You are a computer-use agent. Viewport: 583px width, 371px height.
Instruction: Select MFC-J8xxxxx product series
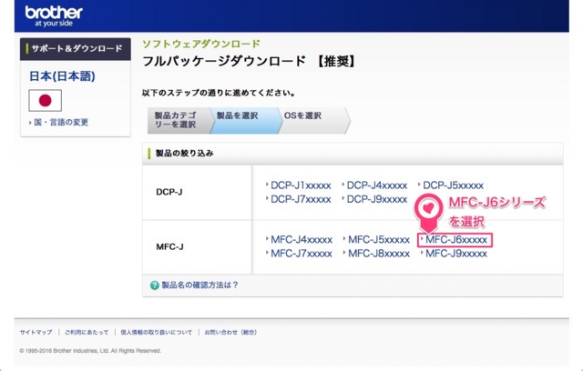(x=379, y=254)
